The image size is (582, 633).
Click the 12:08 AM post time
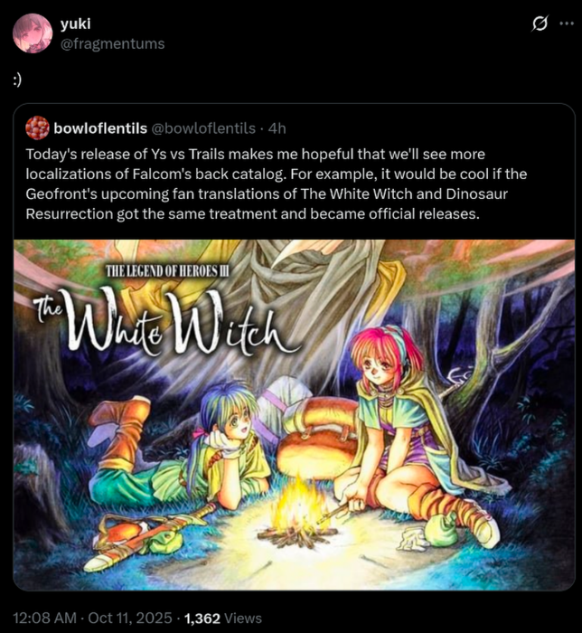45,618
